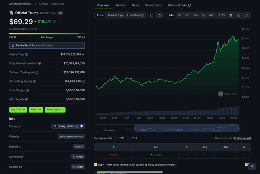Show Market Cap info tooltip icon
The image size is (260, 174).
pyautogui.click(x=26, y=54)
